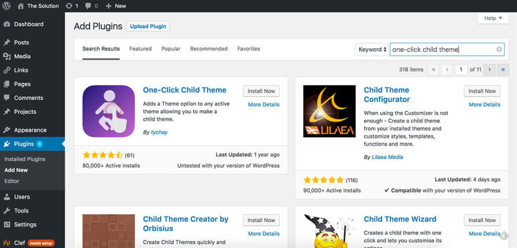The height and width of the screenshot is (248, 517).
Task: Install the Child Theme Wizard plugin
Action: coord(482,220)
